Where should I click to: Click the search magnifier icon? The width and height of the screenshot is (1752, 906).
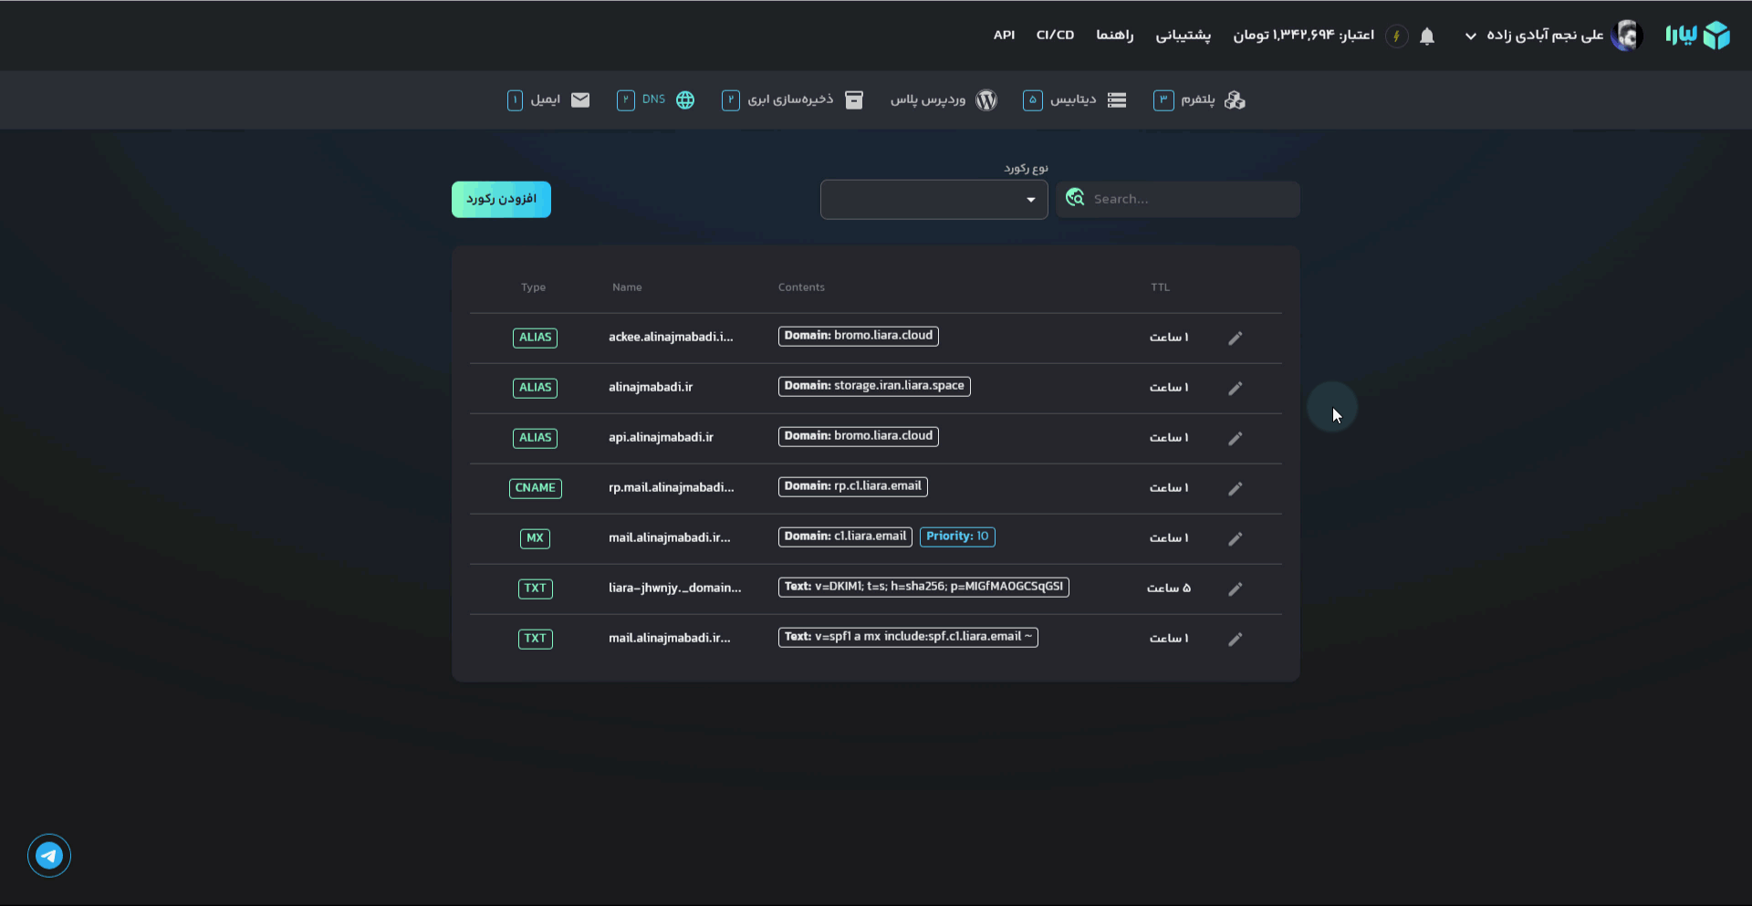(1075, 198)
